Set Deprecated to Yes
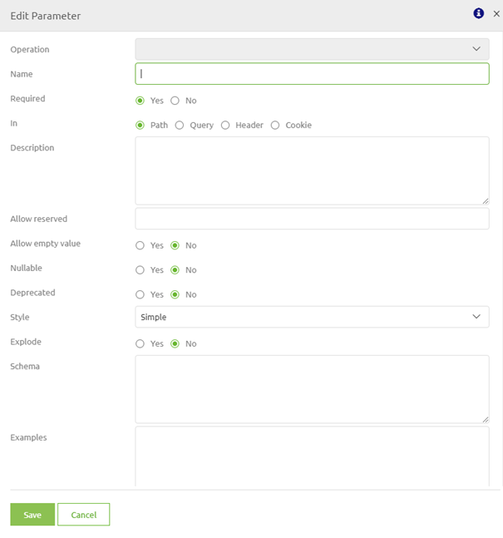This screenshot has height=538, width=503. pyautogui.click(x=140, y=294)
